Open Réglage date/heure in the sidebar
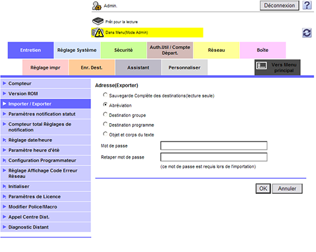 pos(46,140)
